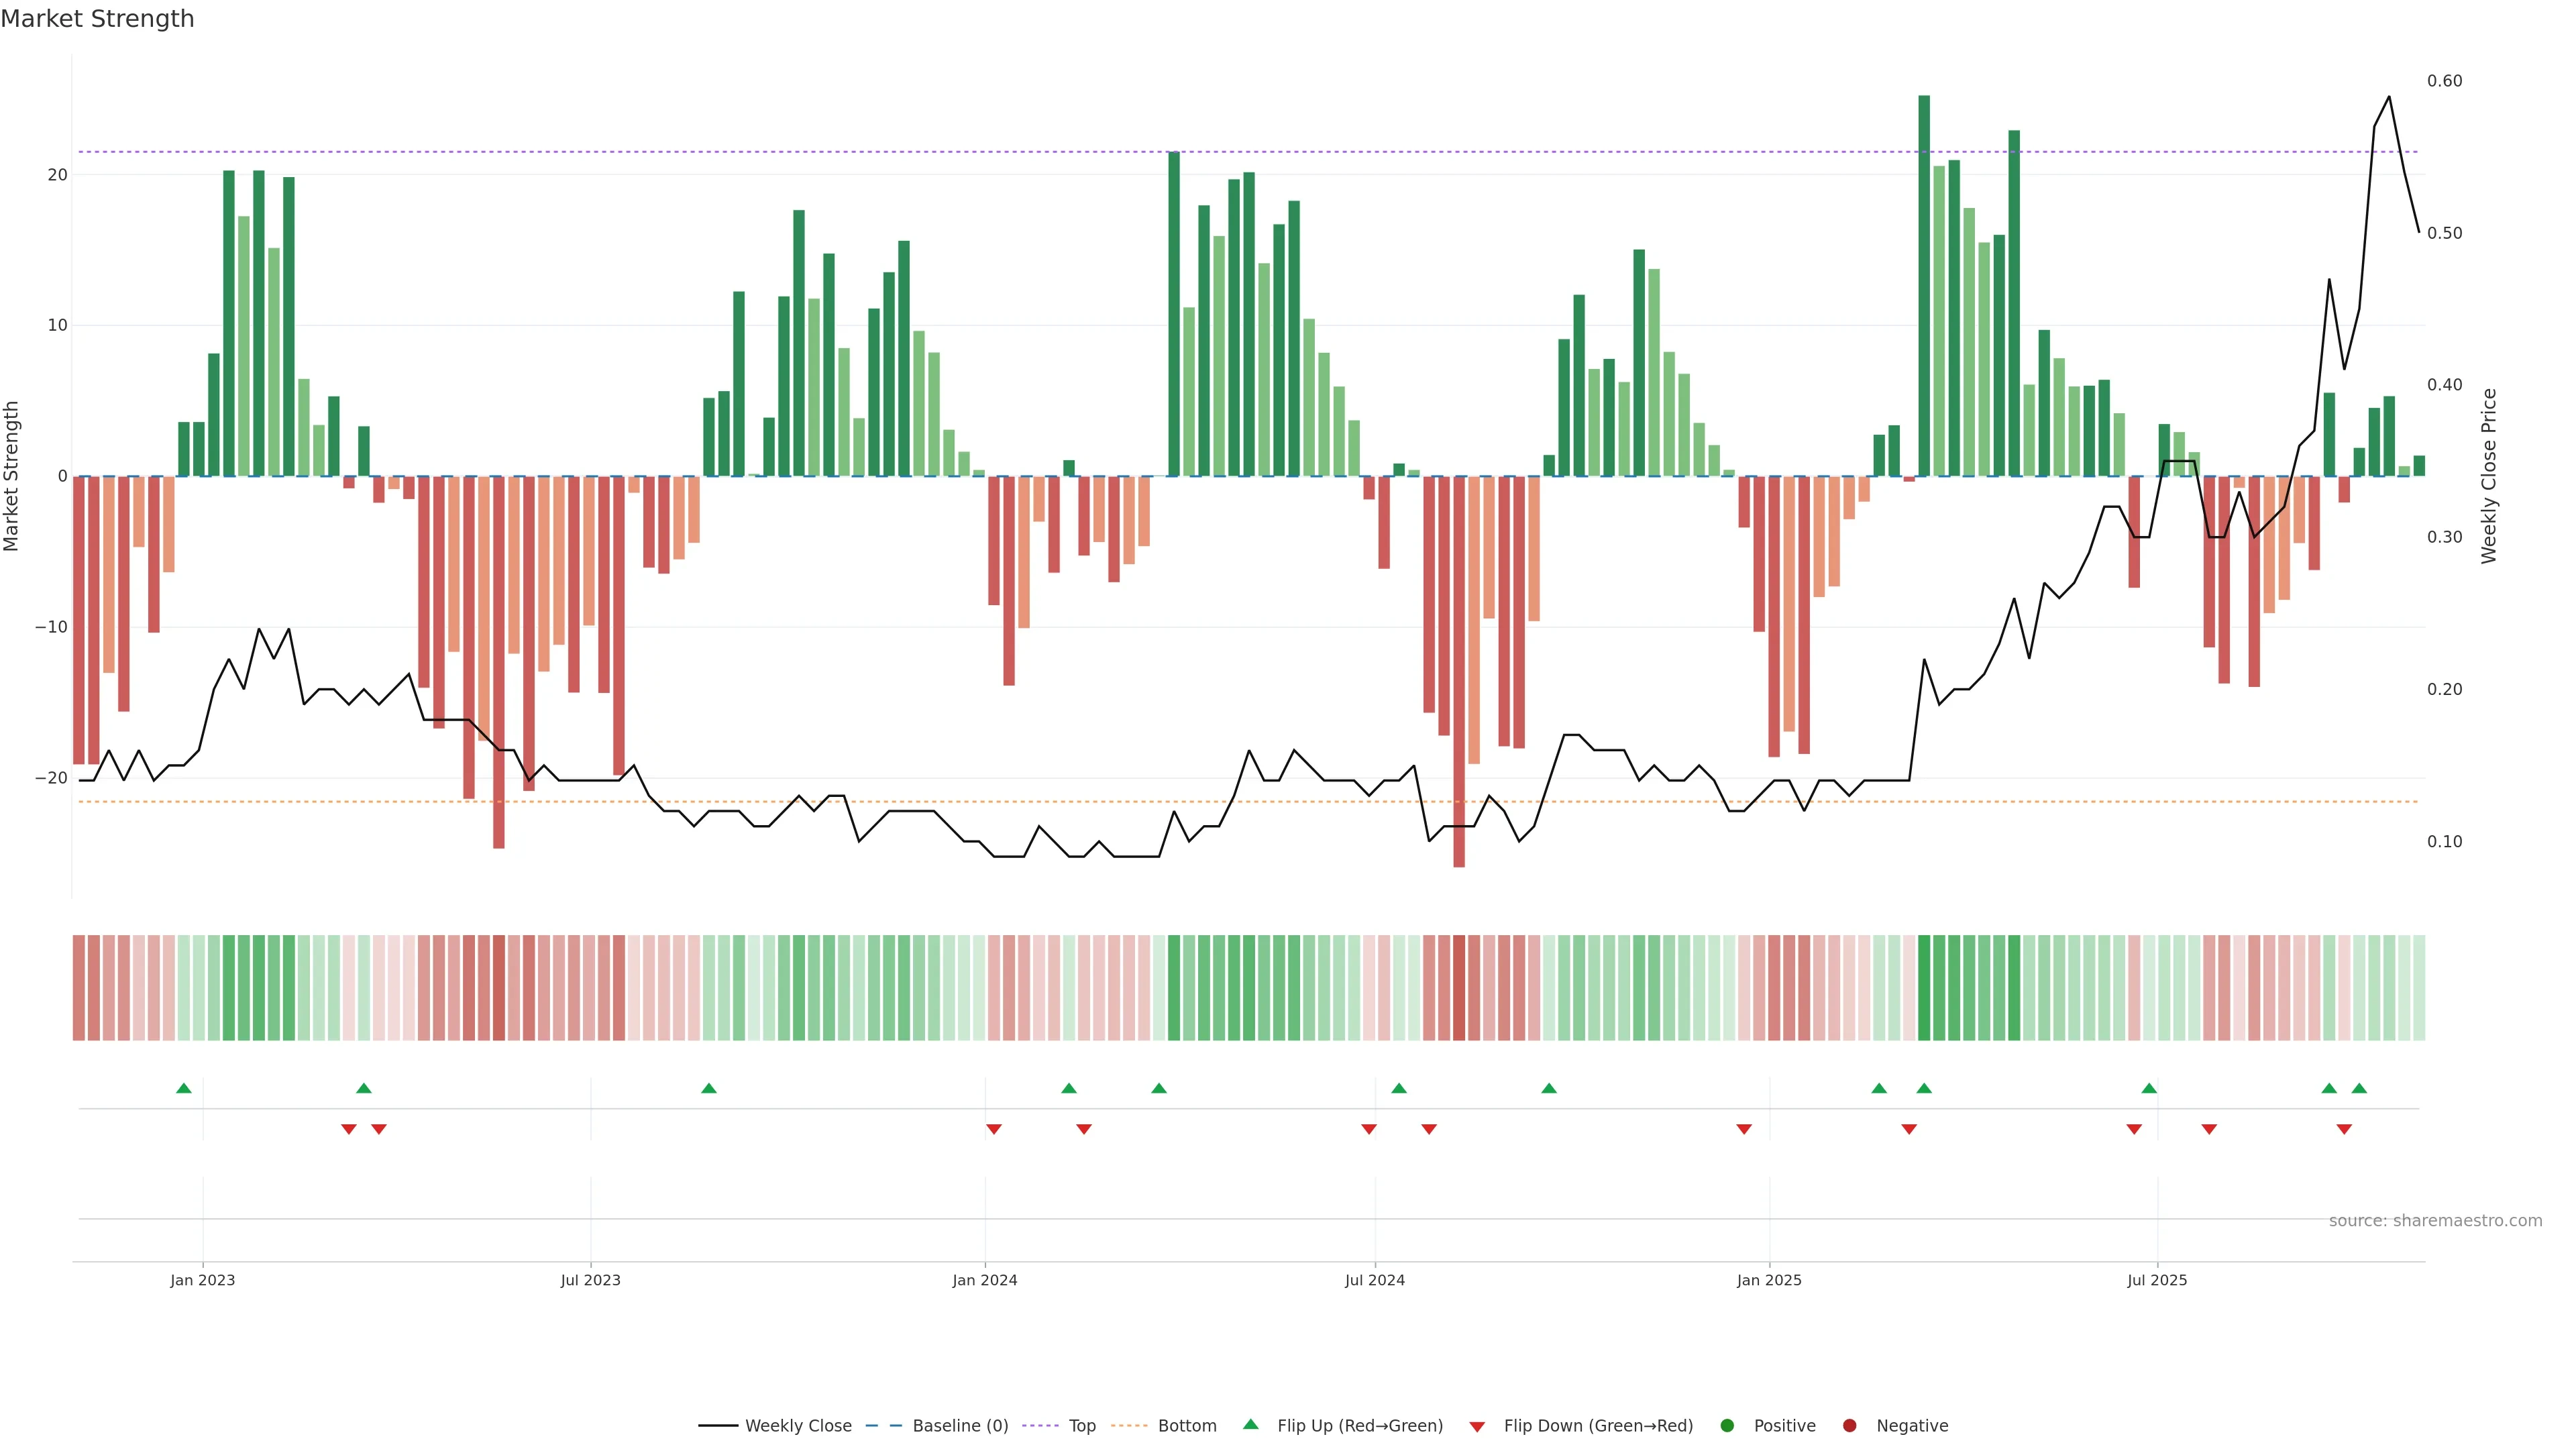Image resolution: width=2576 pixels, height=1449 pixels.
Task: Click the Weekly Close Price axis title
Action: click(x=2489, y=476)
